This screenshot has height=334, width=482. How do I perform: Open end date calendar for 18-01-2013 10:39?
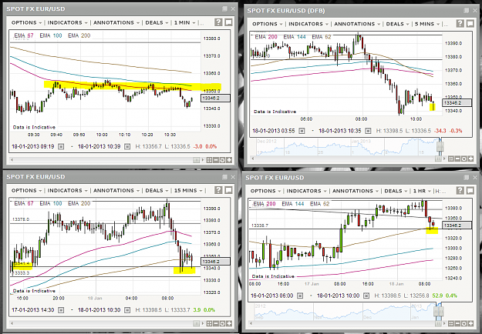pos(127,146)
